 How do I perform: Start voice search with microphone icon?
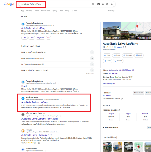click(103, 4)
